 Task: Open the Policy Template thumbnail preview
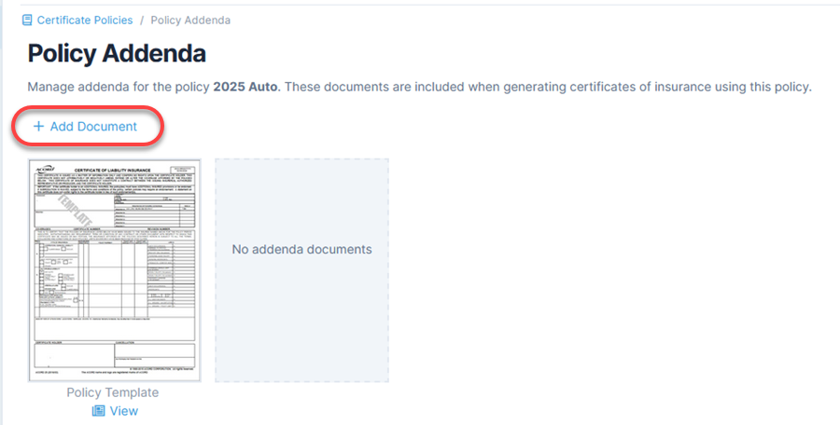pyautogui.click(x=115, y=270)
